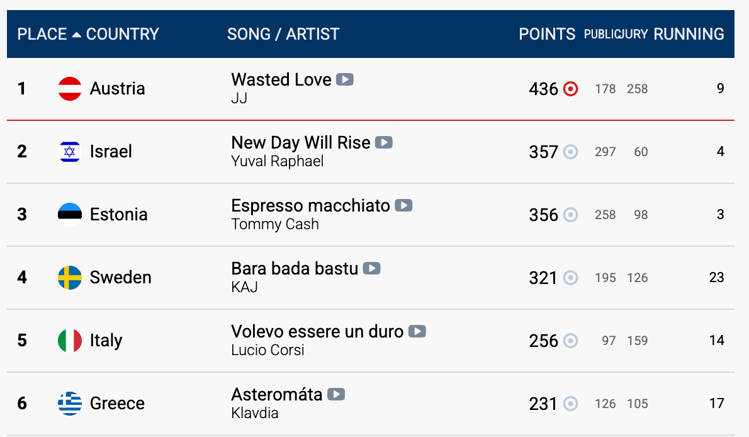Sort by PUBLIC votes header
749x437 pixels.
(599, 35)
